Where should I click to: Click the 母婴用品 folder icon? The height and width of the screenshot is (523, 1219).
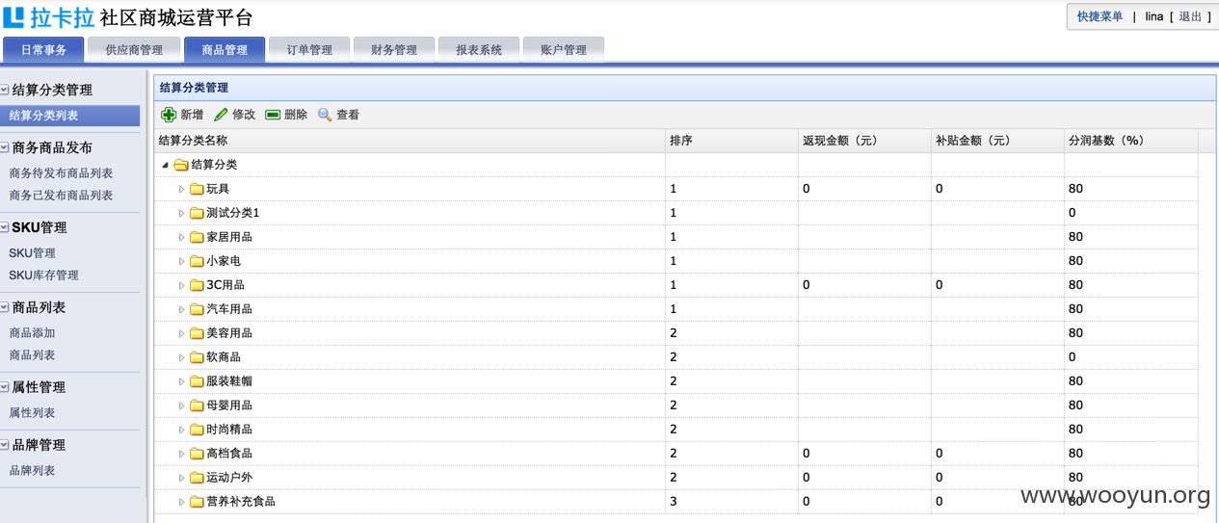coord(197,405)
